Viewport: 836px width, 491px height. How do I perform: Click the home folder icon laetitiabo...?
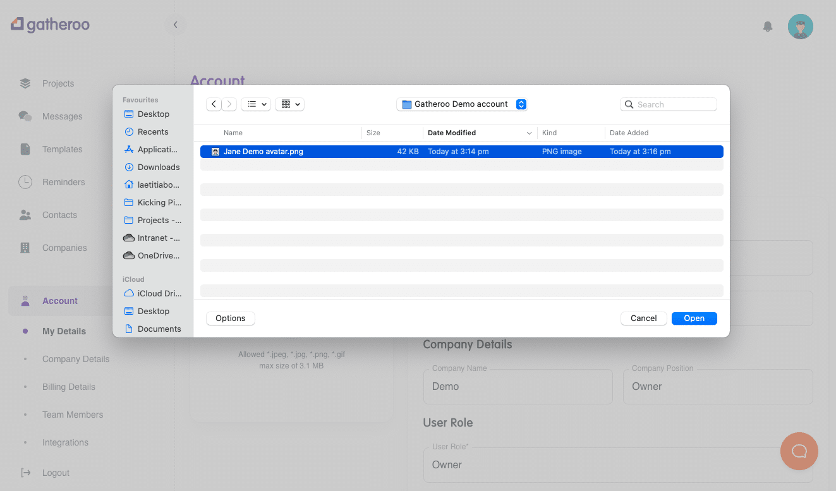[129, 185]
